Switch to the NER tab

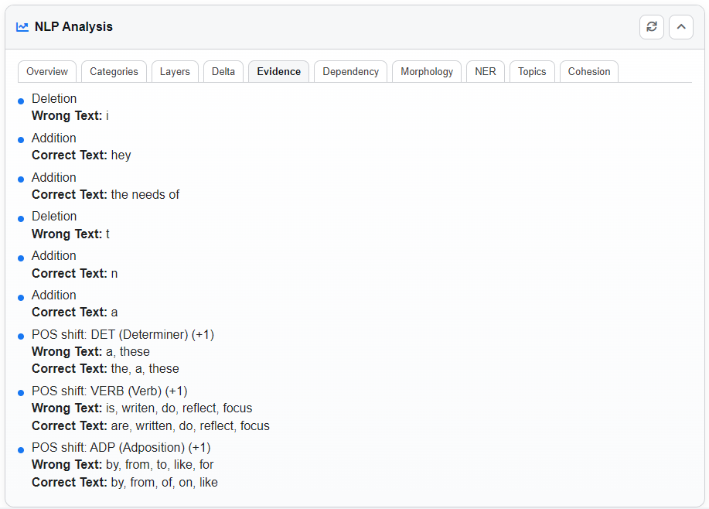[x=485, y=72]
